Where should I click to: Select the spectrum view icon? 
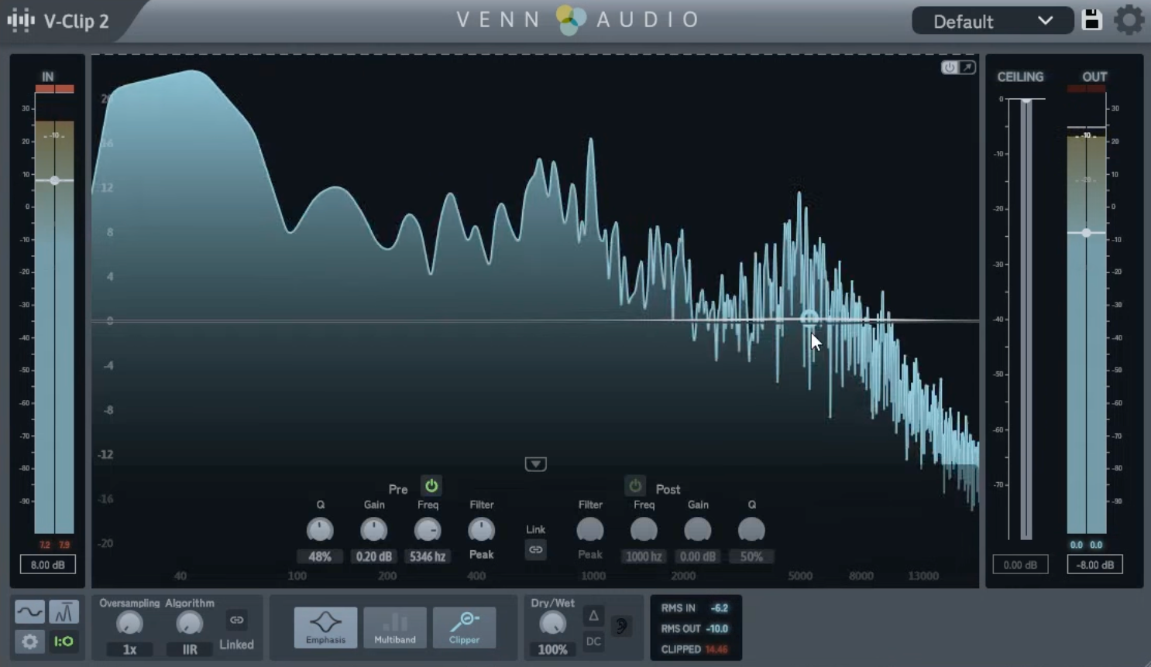tap(64, 612)
